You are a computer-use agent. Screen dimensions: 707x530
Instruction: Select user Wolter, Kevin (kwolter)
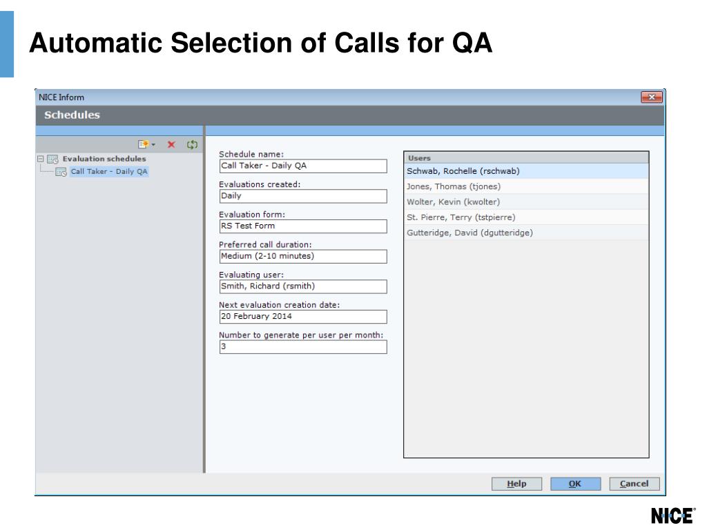tap(526, 202)
